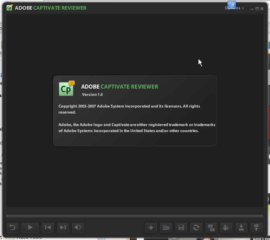The width and height of the screenshot is (270, 240).
Task: Close the Captivate Reviewer window
Action: (x=262, y=8)
